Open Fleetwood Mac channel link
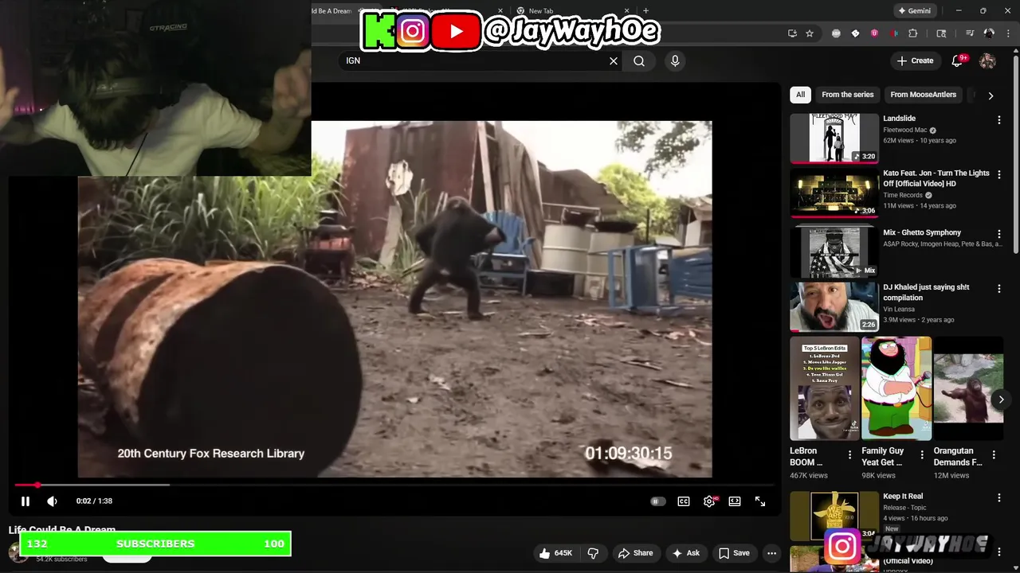 904,130
